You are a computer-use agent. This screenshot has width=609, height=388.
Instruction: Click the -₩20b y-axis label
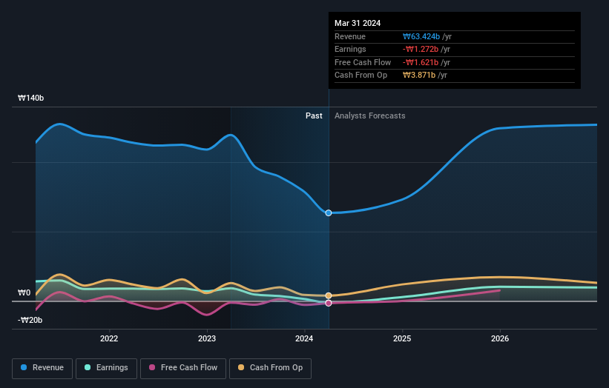pyautogui.click(x=30, y=320)
